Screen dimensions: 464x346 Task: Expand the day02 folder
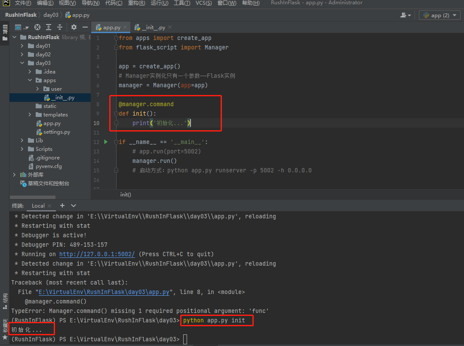click(x=22, y=55)
